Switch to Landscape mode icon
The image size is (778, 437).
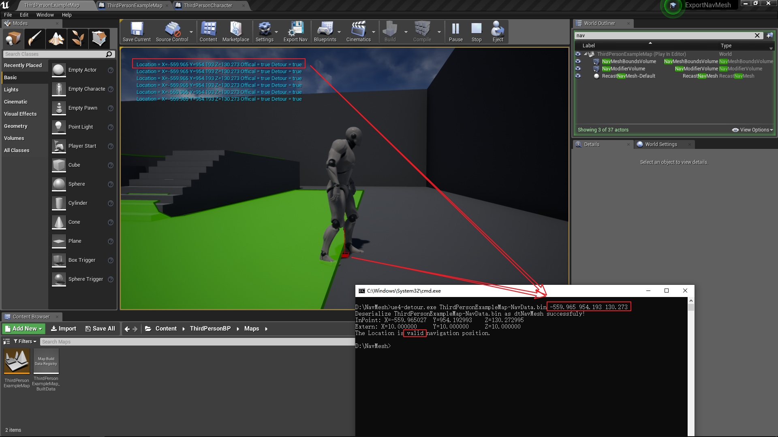coord(56,39)
